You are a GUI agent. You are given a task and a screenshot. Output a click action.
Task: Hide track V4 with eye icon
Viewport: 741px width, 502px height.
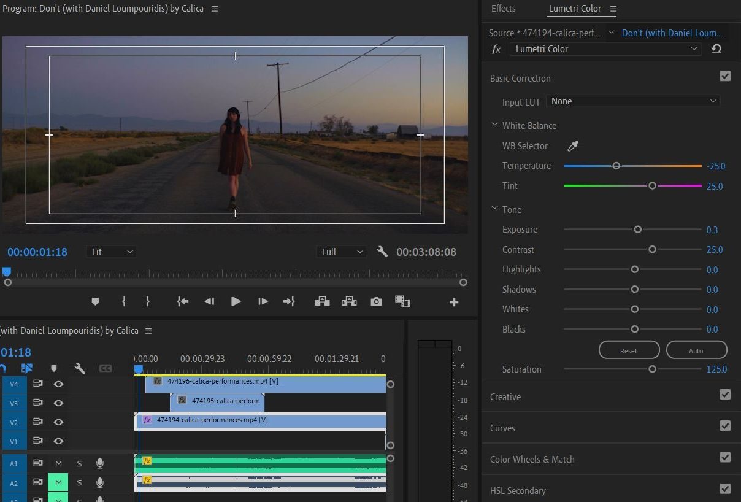pyautogui.click(x=58, y=384)
